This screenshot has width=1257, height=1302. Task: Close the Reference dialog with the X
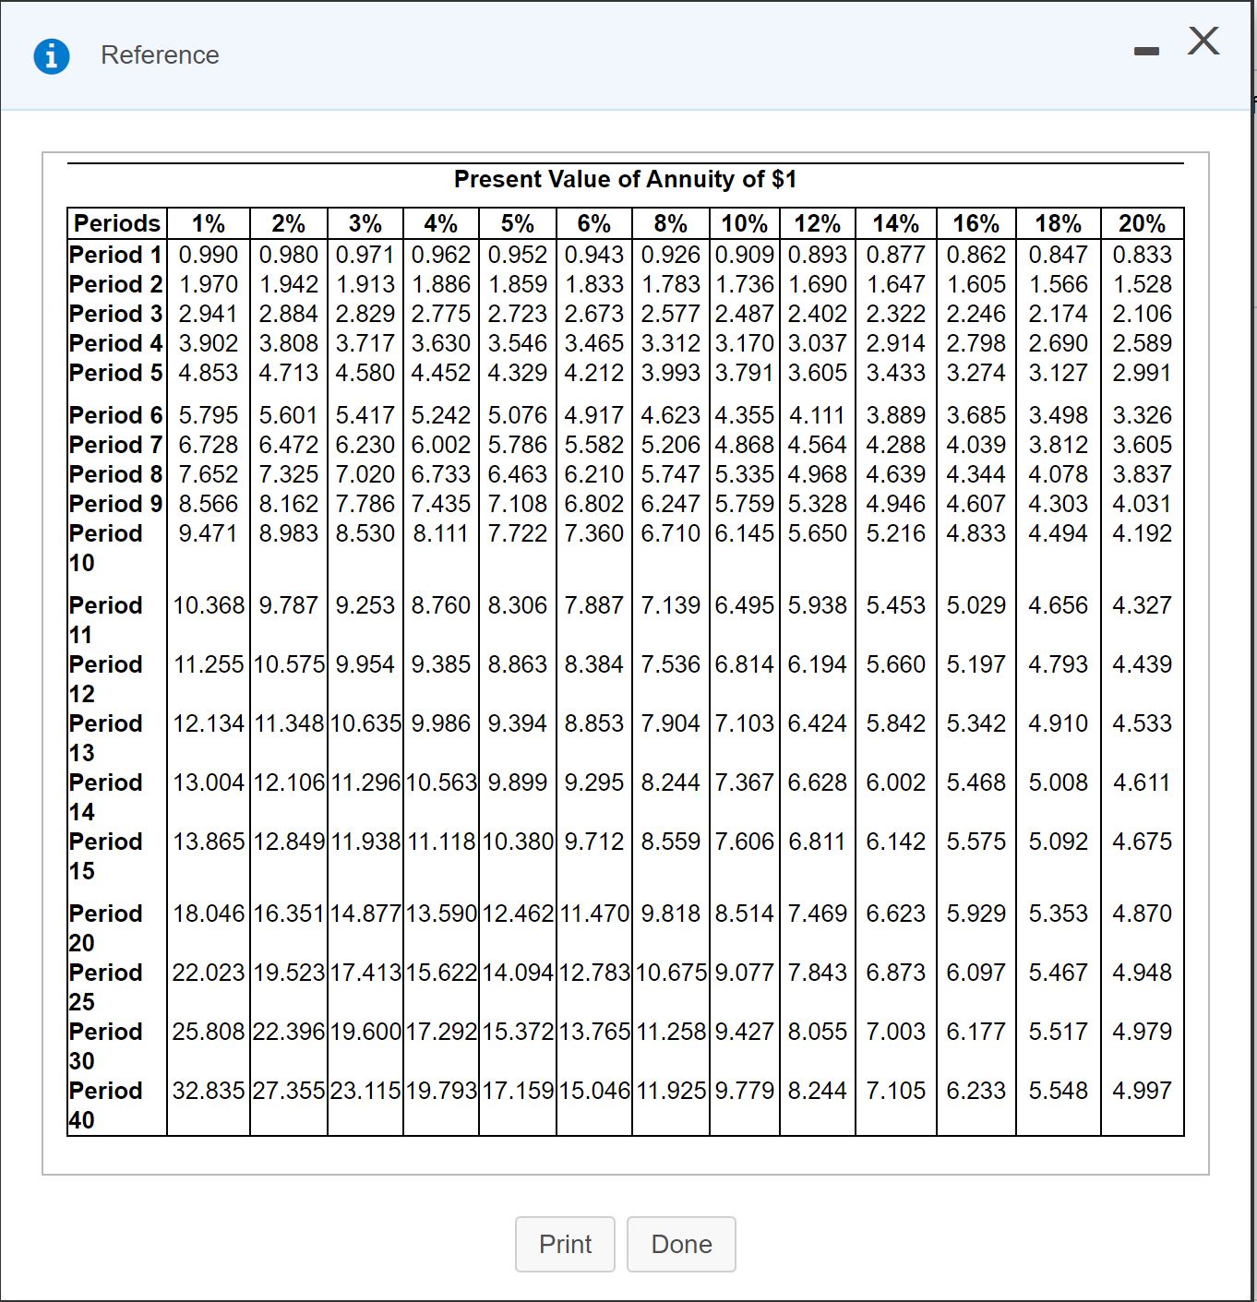click(1203, 42)
